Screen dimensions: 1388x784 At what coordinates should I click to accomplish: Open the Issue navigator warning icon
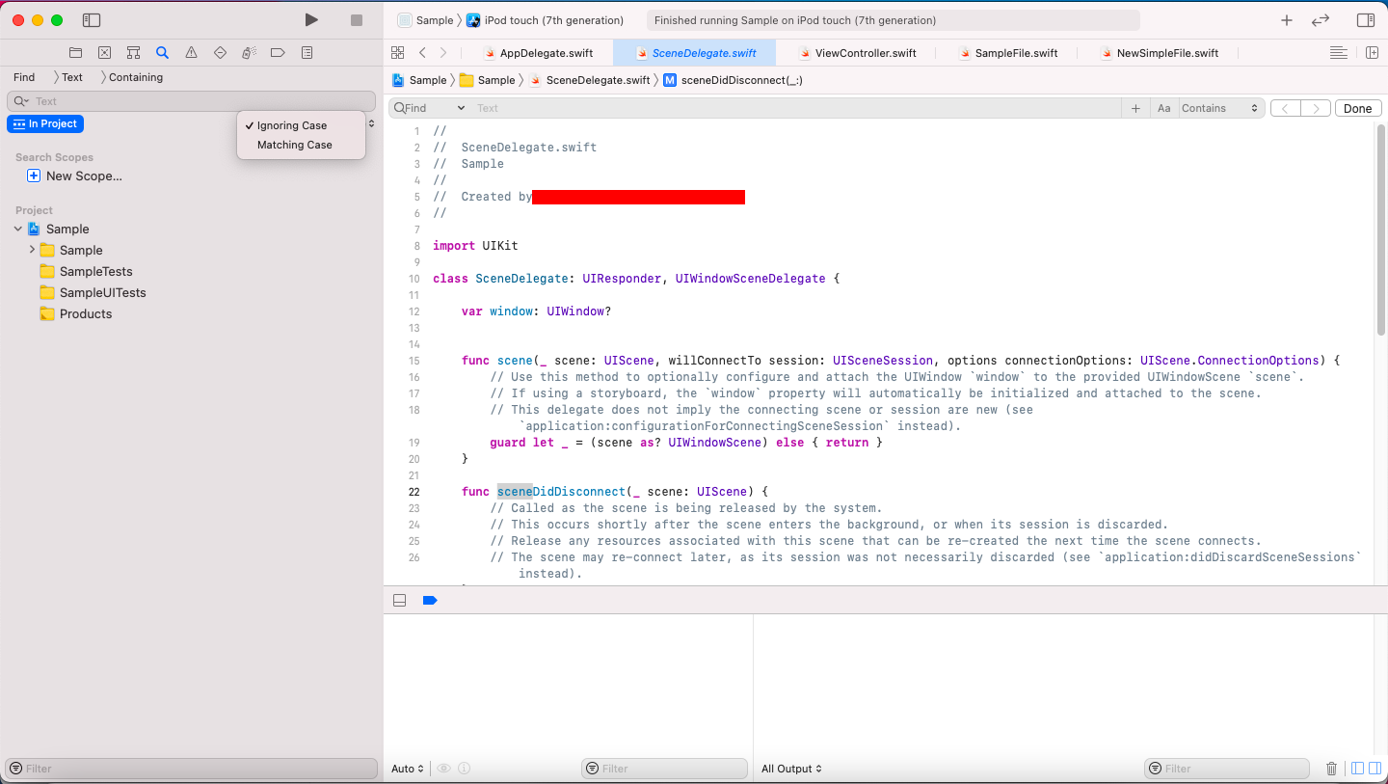191,53
